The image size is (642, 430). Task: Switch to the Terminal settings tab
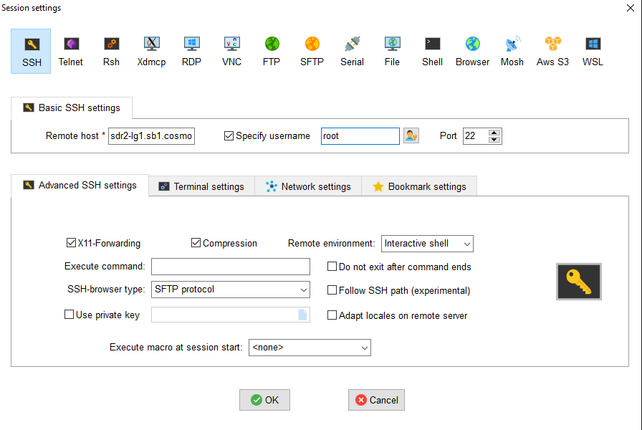pyautogui.click(x=201, y=186)
